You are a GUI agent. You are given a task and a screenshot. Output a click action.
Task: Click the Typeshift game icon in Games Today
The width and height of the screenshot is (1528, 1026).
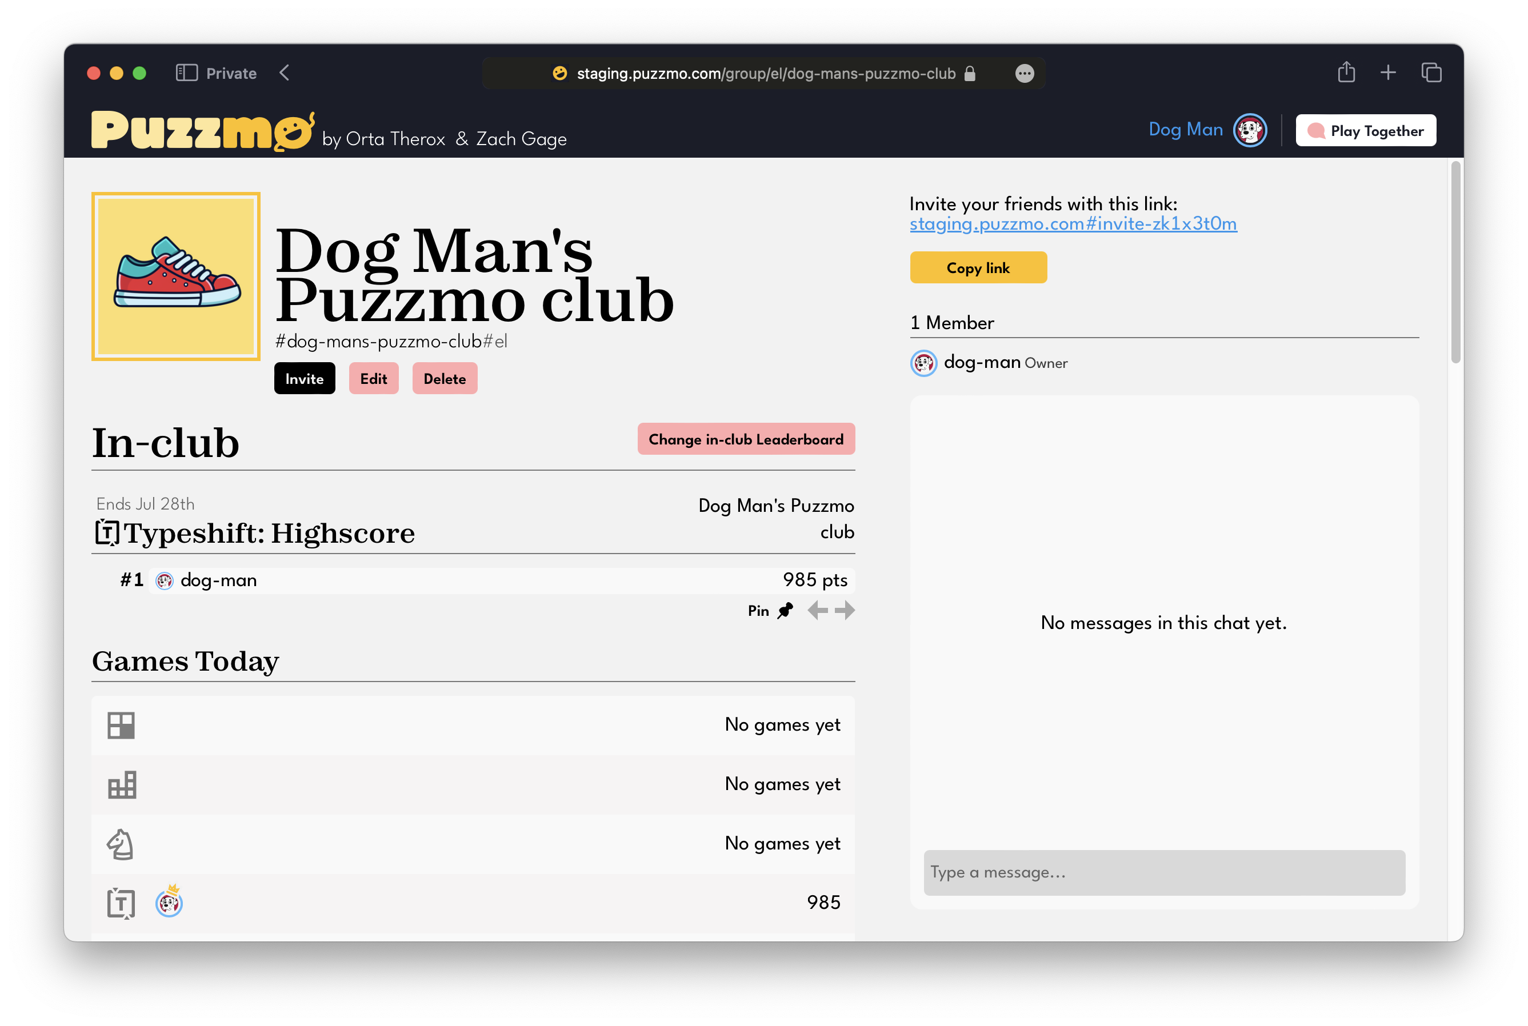(121, 904)
